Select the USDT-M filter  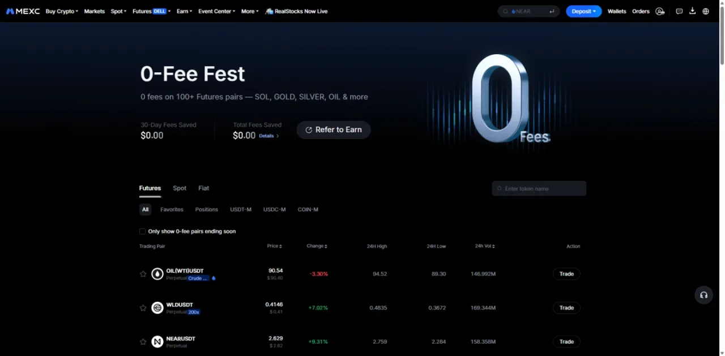tap(241, 210)
